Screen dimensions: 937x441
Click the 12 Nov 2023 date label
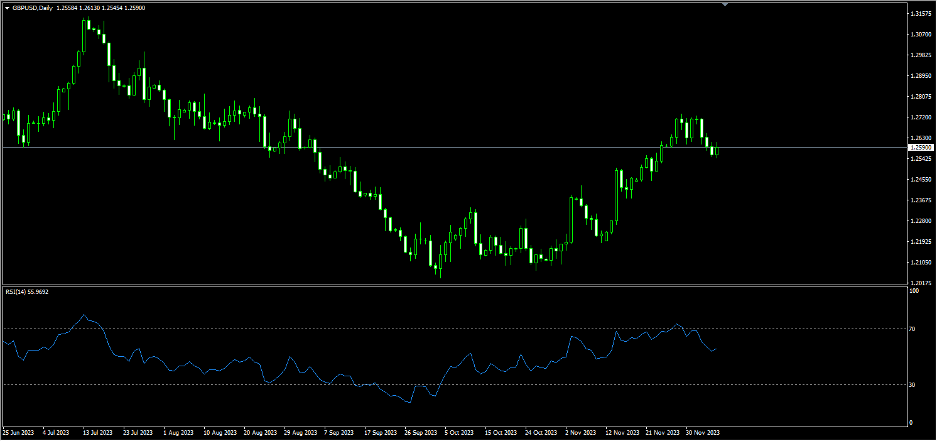point(621,433)
